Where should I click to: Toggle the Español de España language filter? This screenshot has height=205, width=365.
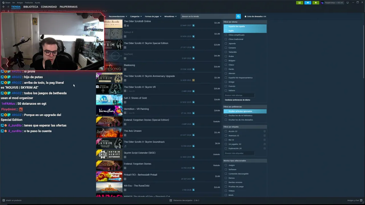tap(245, 26)
